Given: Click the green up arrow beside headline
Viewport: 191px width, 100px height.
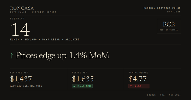Looking at the screenshot, I should tap(12, 56).
